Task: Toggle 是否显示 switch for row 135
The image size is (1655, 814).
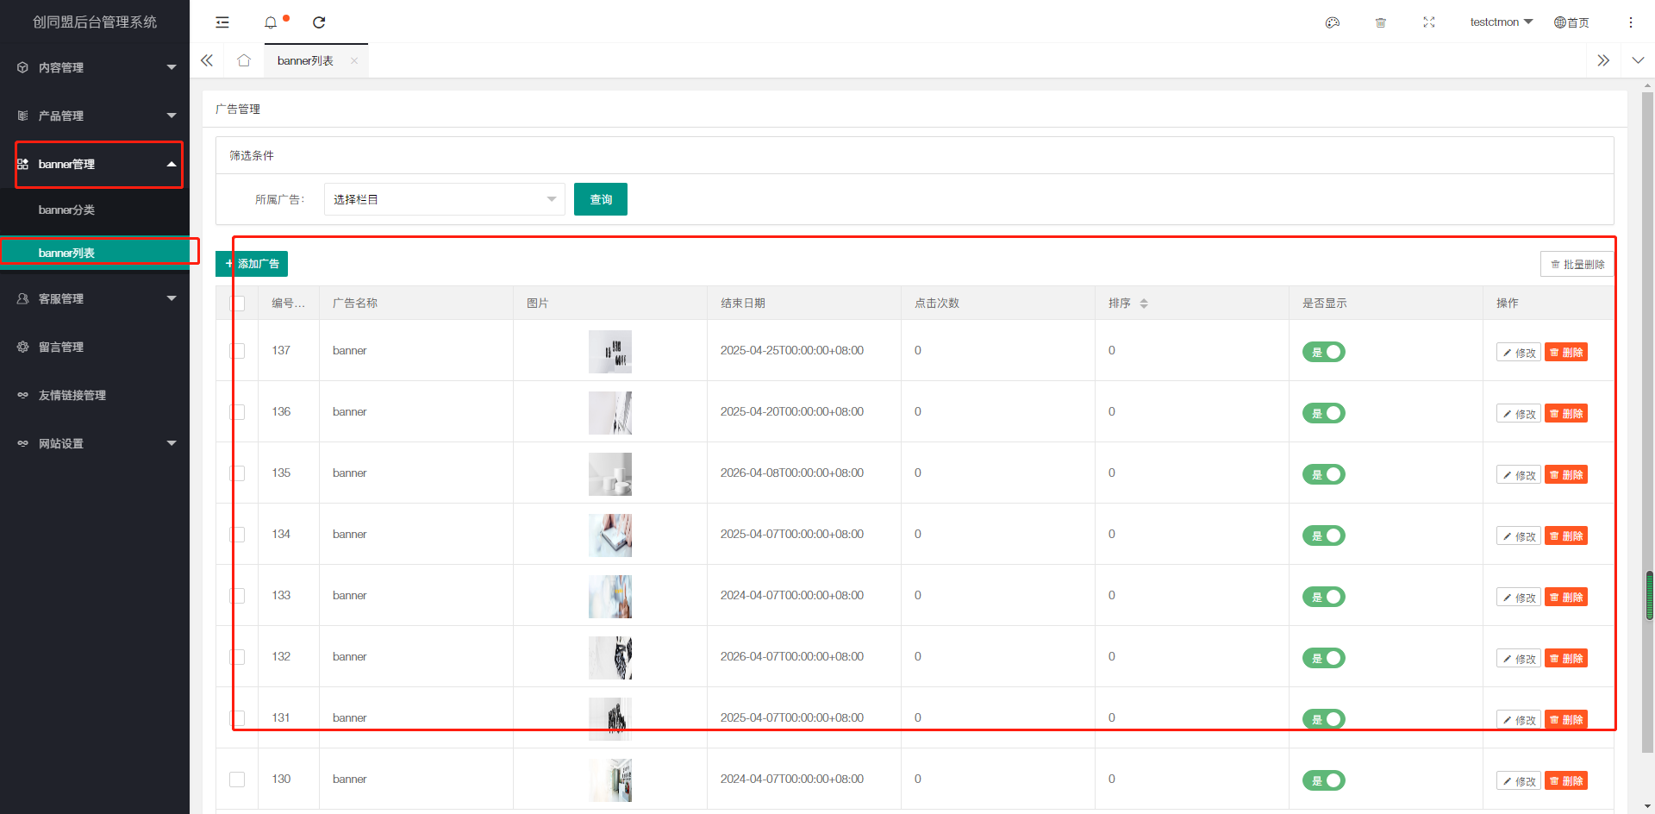Action: 1324,474
